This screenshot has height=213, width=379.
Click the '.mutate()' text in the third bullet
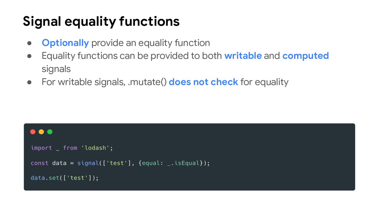pyautogui.click(x=147, y=82)
